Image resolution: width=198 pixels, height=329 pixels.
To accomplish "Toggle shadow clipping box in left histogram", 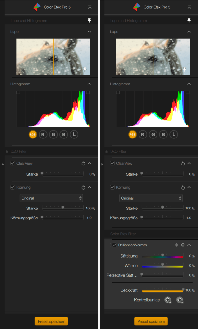I will (x=18, y=92).
